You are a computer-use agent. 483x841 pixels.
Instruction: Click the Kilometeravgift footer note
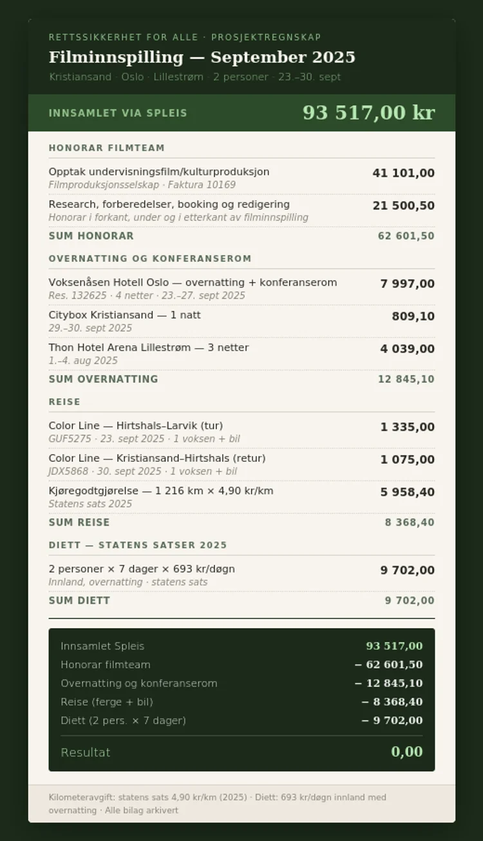[218, 804]
